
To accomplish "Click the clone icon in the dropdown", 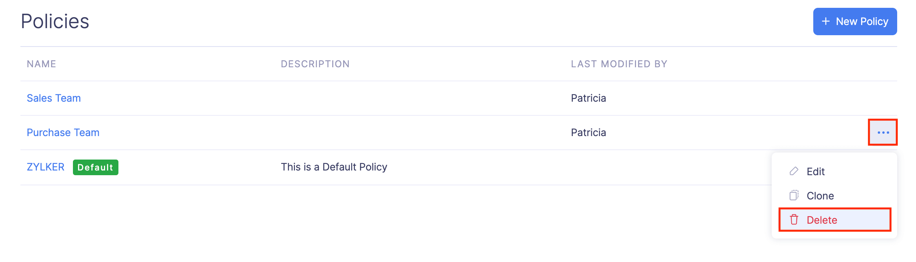I will tap(794, 196).
